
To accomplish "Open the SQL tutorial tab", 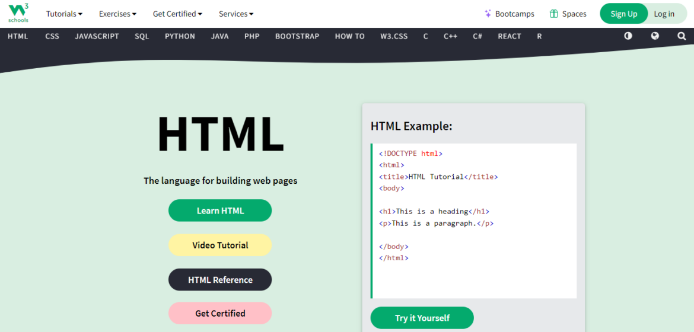I will pyautogui.click(x=142, y=36).
